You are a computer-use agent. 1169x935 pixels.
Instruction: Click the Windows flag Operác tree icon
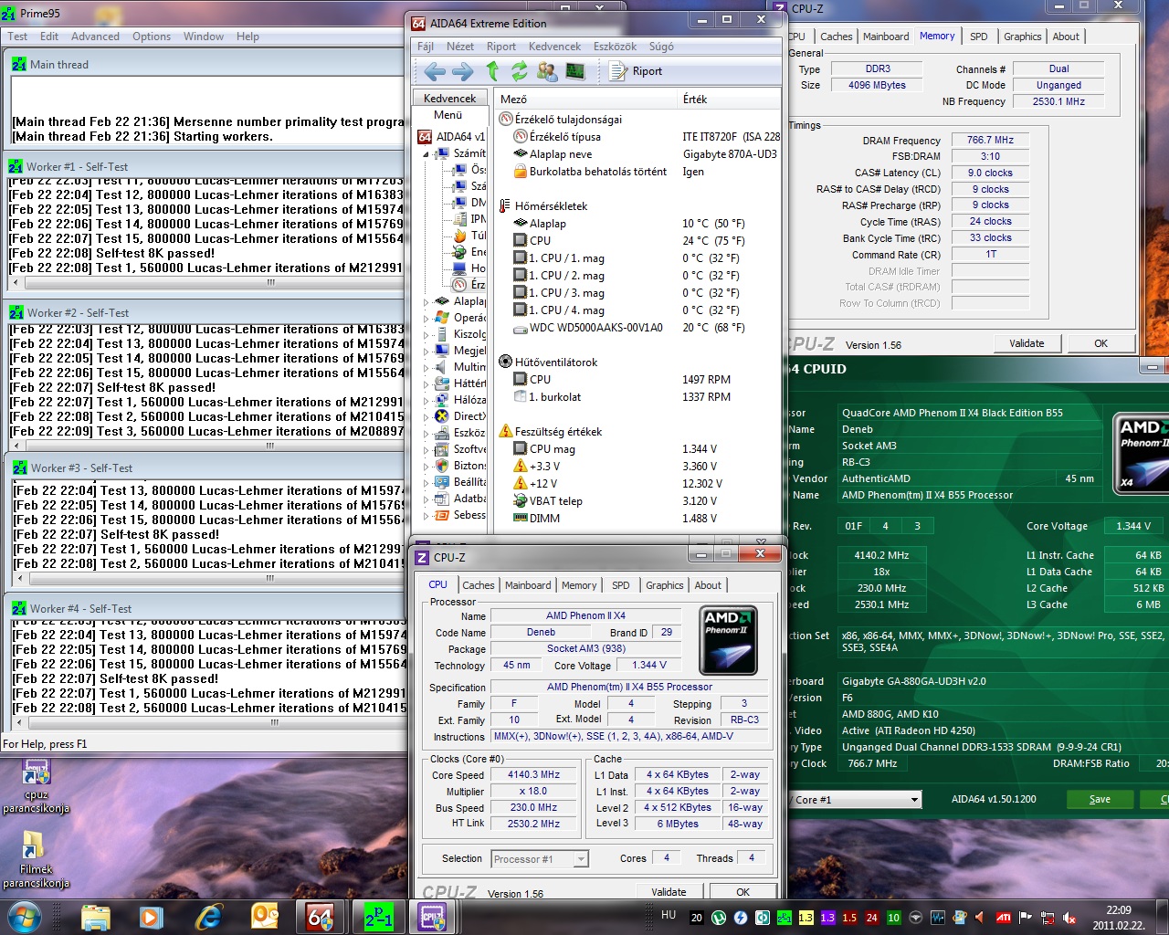[442, 318]
